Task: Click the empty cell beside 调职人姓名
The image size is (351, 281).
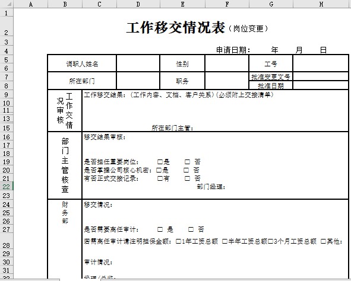Action: coord(138,63)
